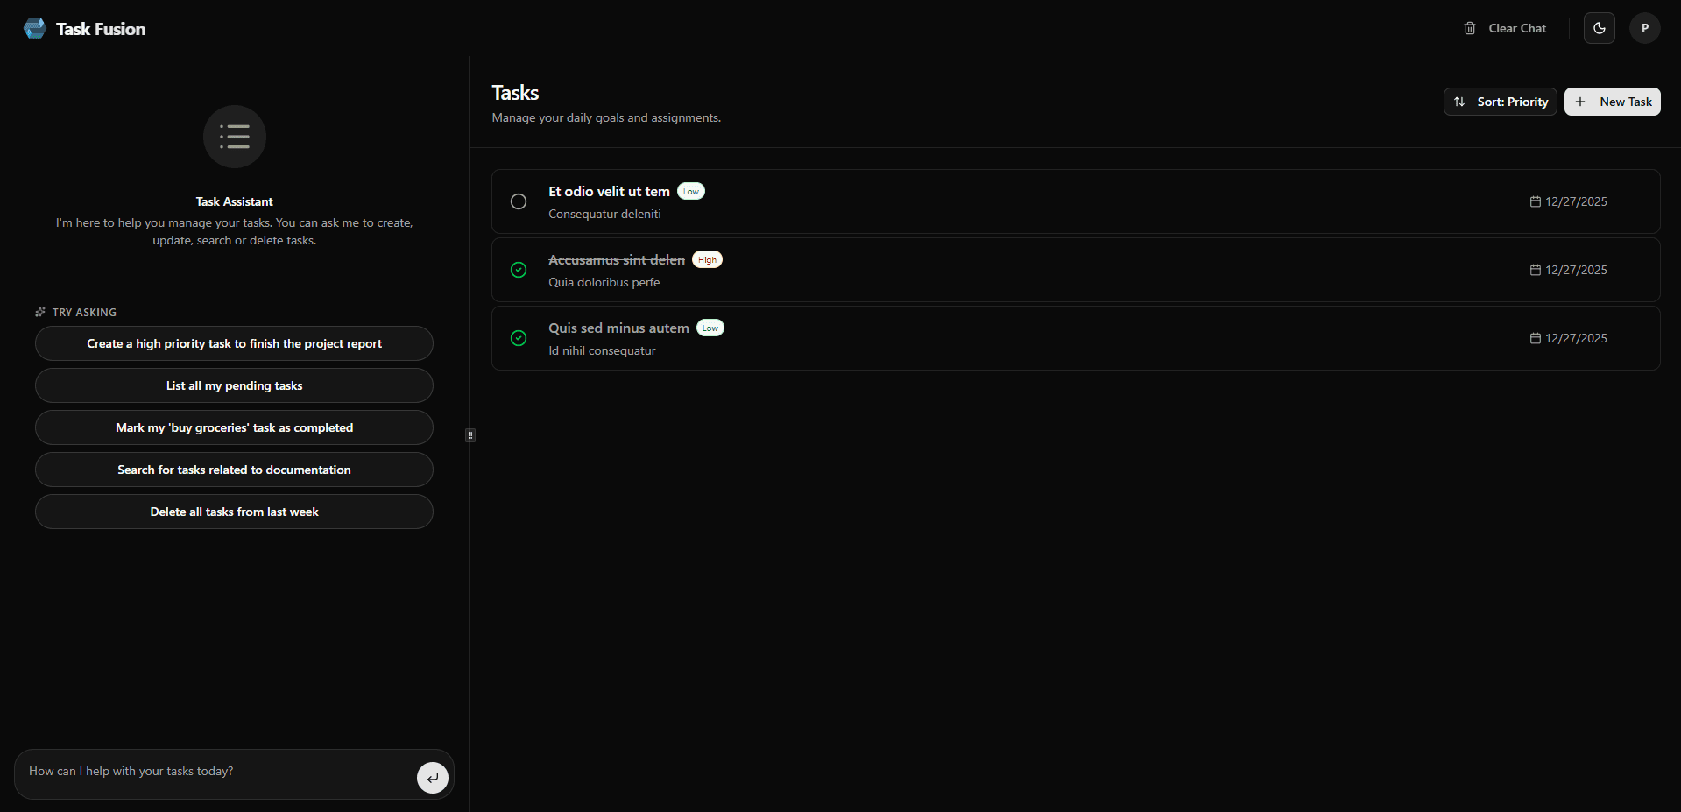The height and width of the screenshot is (812, 1681).
Task: Open the Sort: Priority dropdown
Action: (1500, 102)
